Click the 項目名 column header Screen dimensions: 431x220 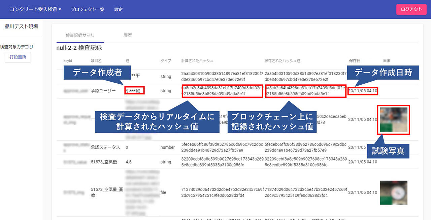pyautogui.click(x=96, y=61)
